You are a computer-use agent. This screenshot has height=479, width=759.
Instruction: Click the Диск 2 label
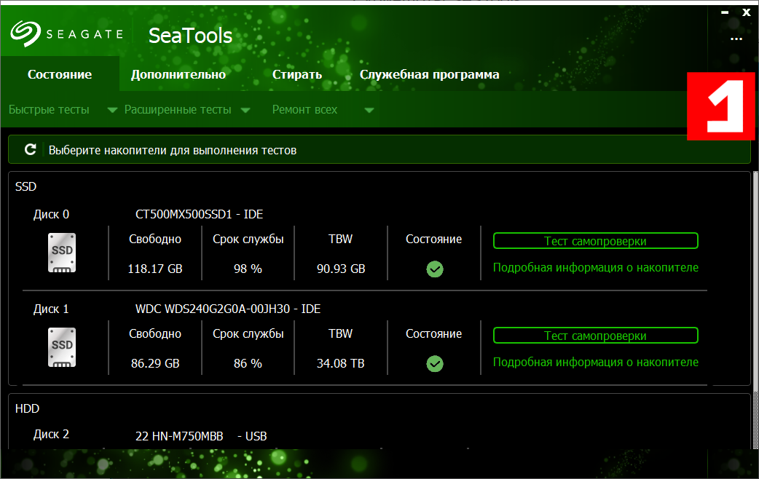pyautogui.click(x=51, y=435)
